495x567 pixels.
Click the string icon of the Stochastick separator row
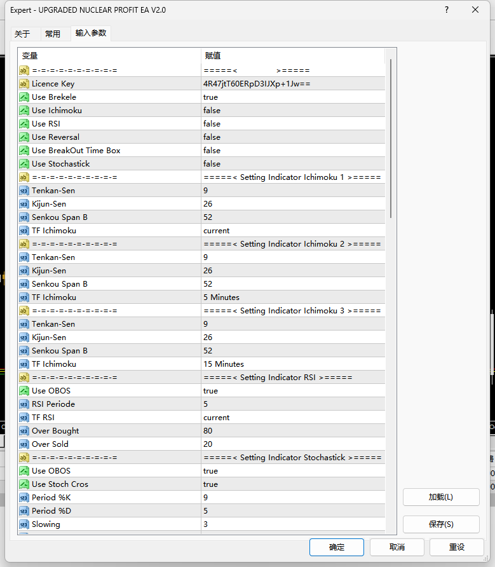[x=24, y=458]
